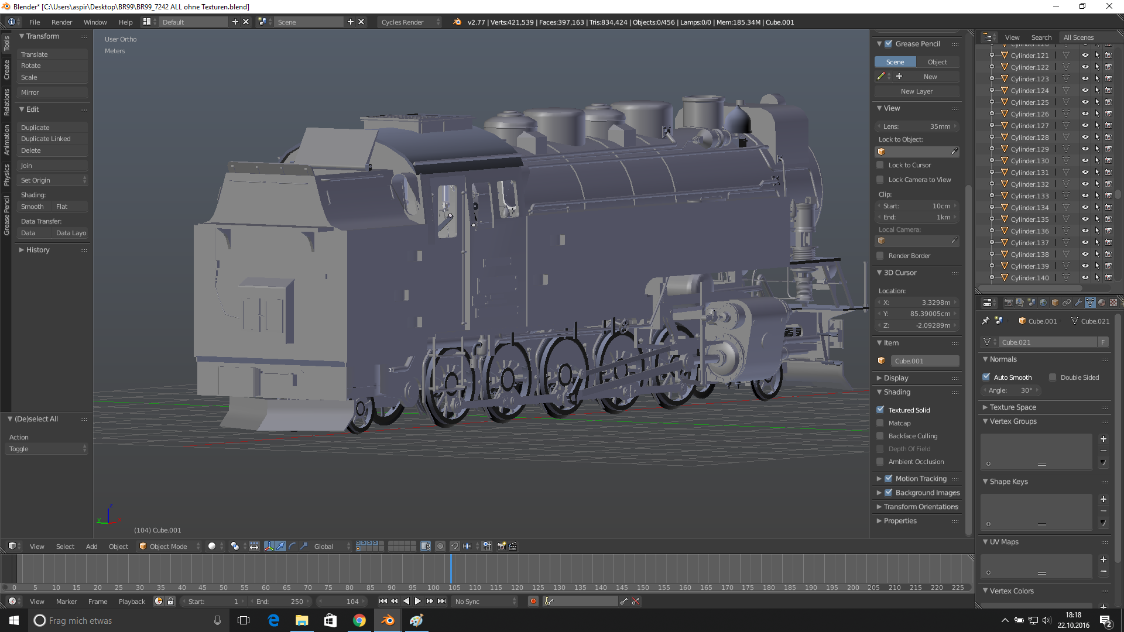Open the Constraints chain-link tab
The height and width of the screenshot is (632, 1124).
pos(1067,303)
